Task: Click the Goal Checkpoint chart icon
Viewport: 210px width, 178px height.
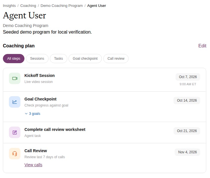Action: point(15,102)
